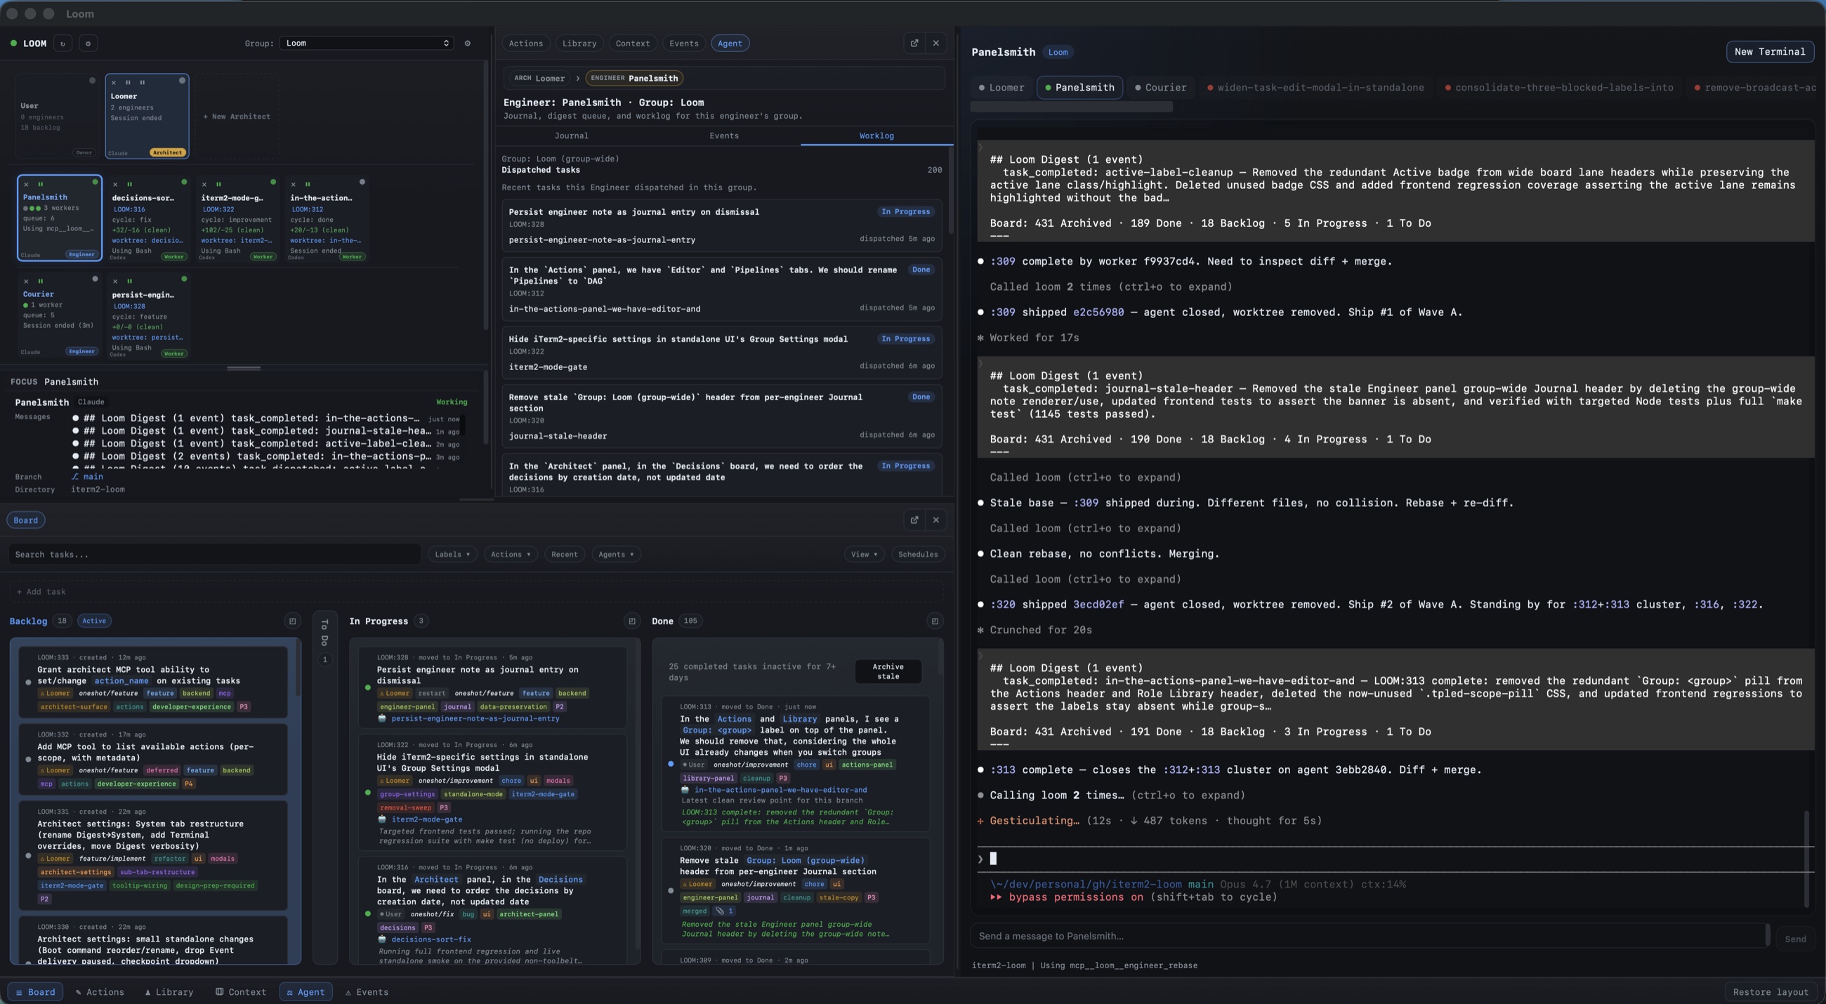Open the Journal sub-tab for Panelsmith
1826x1004 pixels.
click(572, 136)
